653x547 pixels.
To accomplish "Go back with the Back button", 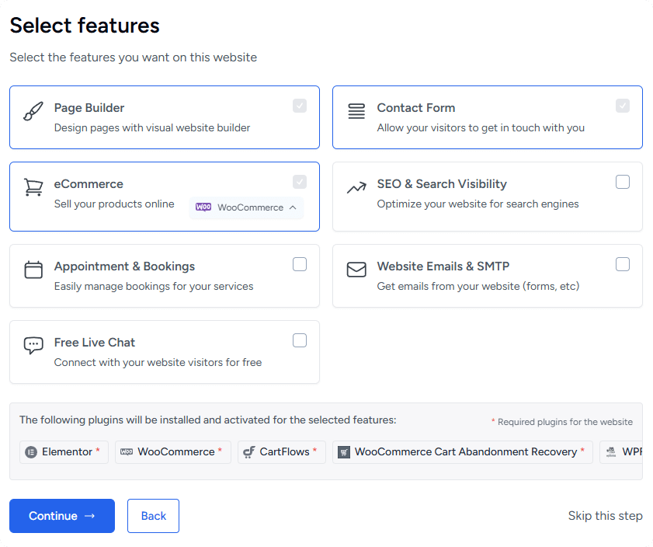I will tap(153, 516).
